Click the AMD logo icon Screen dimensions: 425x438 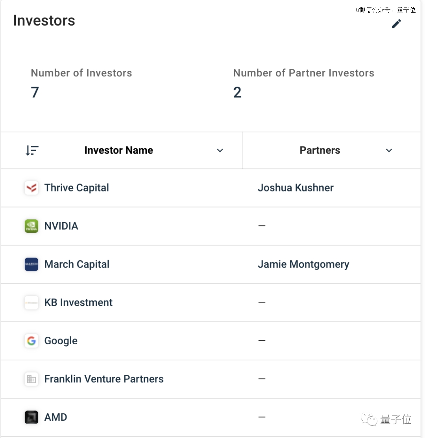click(31, 418)
